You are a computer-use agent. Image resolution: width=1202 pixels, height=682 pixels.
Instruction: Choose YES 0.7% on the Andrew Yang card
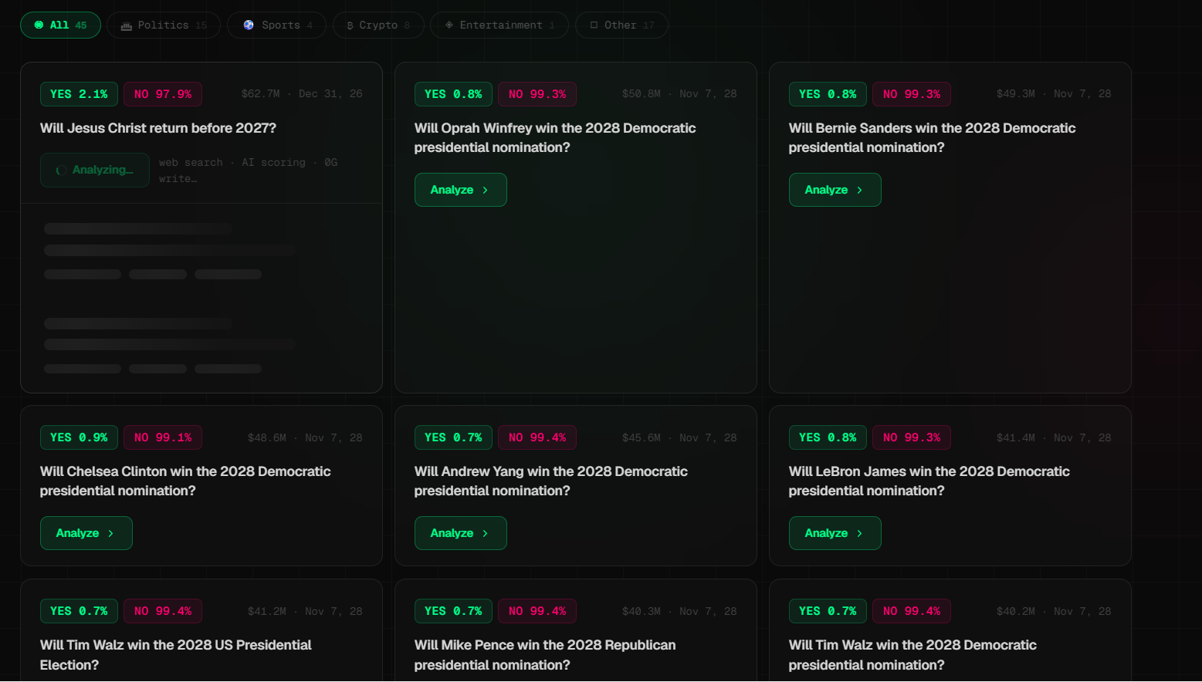coord(453,437)
